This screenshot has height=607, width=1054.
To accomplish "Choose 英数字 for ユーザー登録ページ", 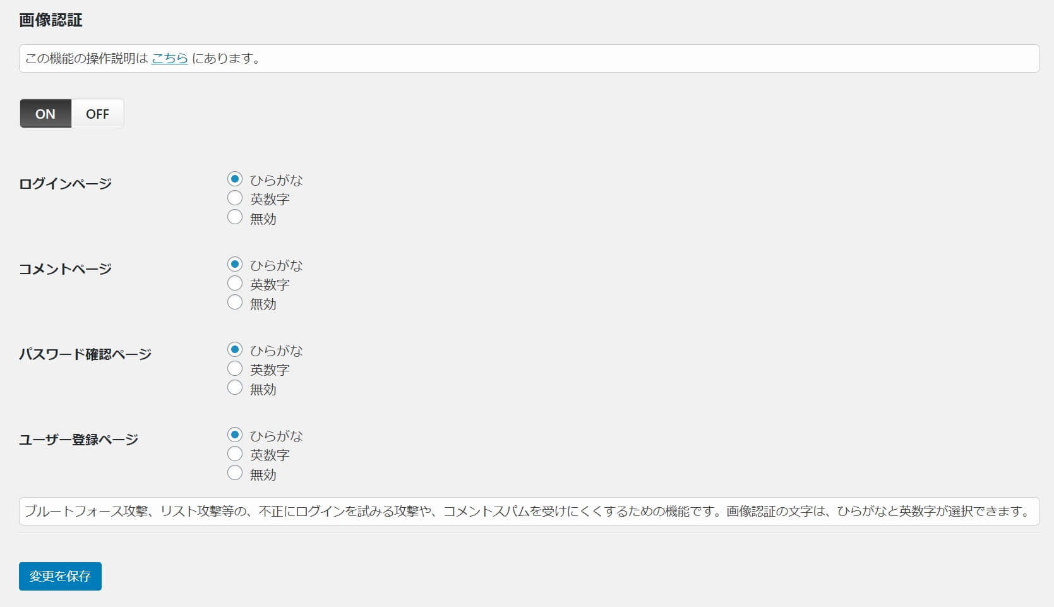I will click(x=235, y=454).
